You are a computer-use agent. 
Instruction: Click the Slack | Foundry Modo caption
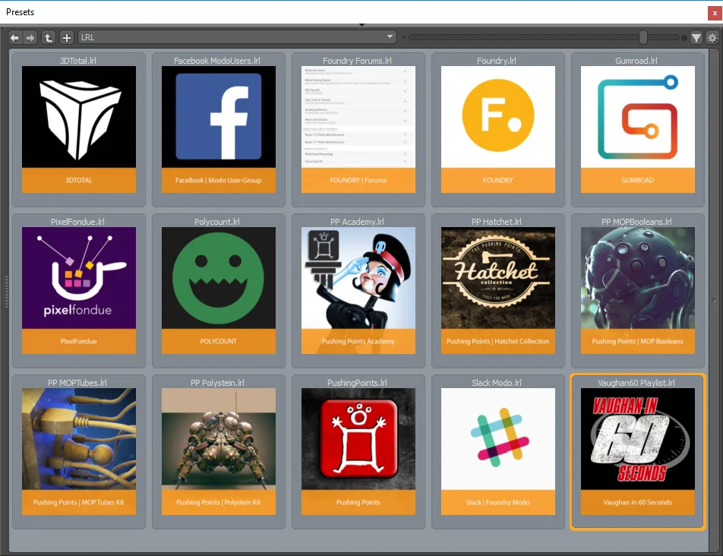[x=498, y=501]
